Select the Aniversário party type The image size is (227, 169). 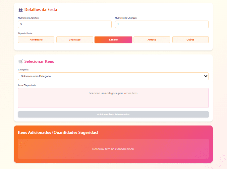coord(36,40)
